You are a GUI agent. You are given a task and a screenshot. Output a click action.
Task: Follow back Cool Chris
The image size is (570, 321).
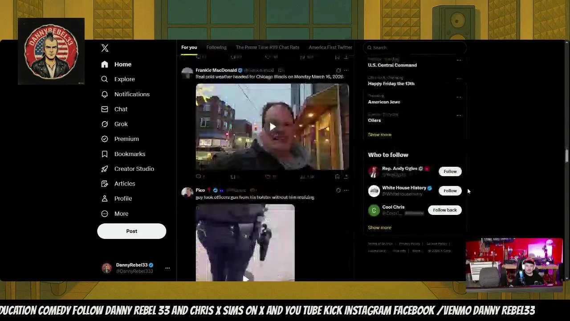(x=444, y=210)
